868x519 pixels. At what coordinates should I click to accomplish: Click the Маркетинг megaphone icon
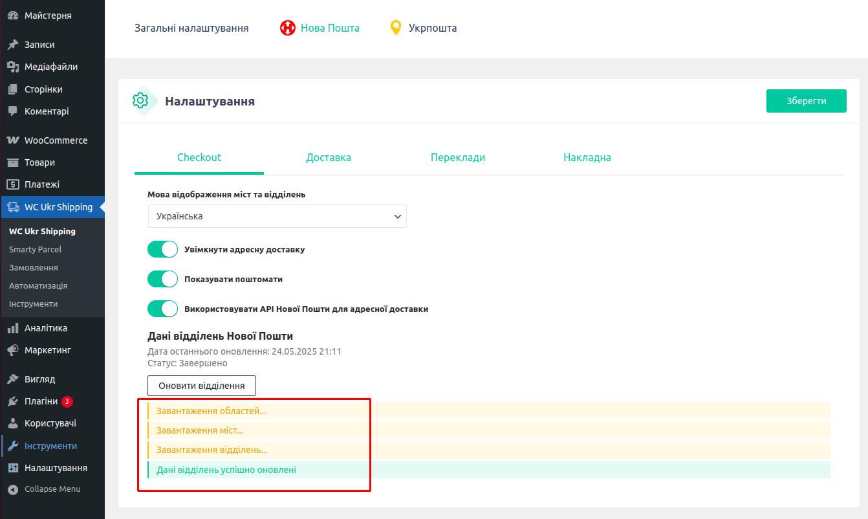click(13, 350)
